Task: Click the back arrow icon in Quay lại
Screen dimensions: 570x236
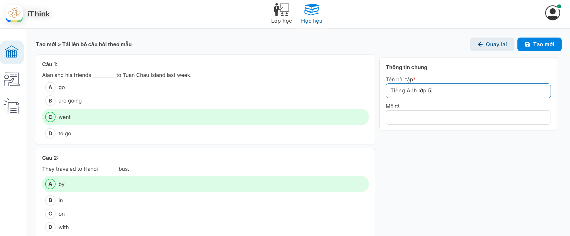Action: [x=480, y=44]
